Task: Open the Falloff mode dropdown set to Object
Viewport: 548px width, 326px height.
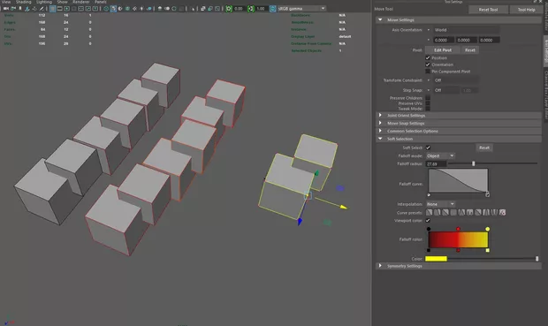Action: coord(440,155)
